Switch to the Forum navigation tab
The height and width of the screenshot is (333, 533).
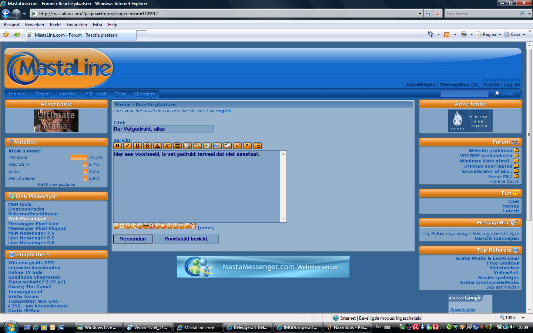point(43,94)
